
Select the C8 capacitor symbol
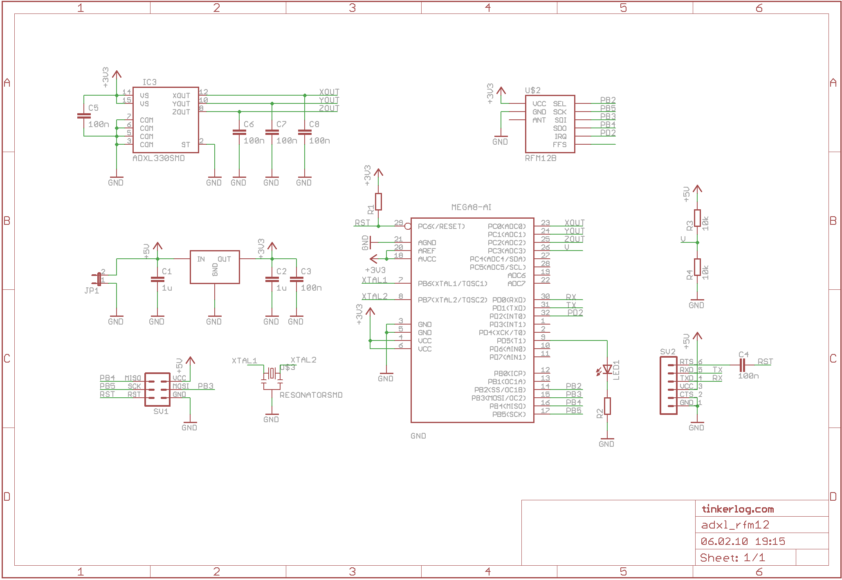tap(305, 132)
